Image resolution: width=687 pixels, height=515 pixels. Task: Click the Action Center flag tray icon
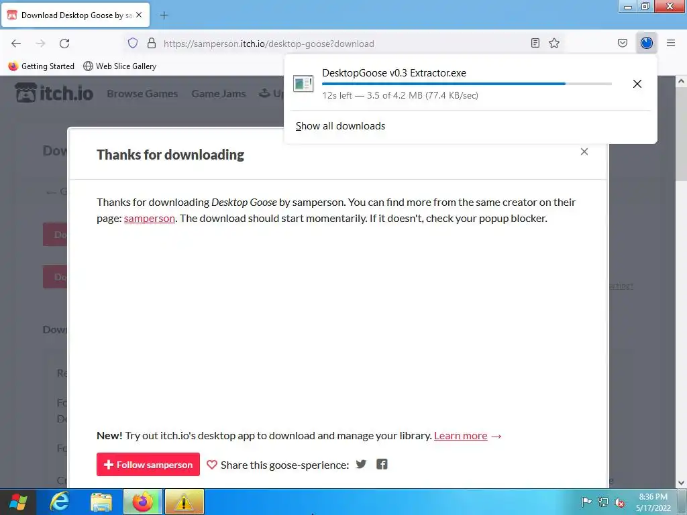tap(586, 502)
